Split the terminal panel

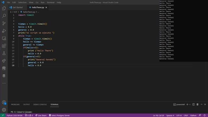pos(194,105)
